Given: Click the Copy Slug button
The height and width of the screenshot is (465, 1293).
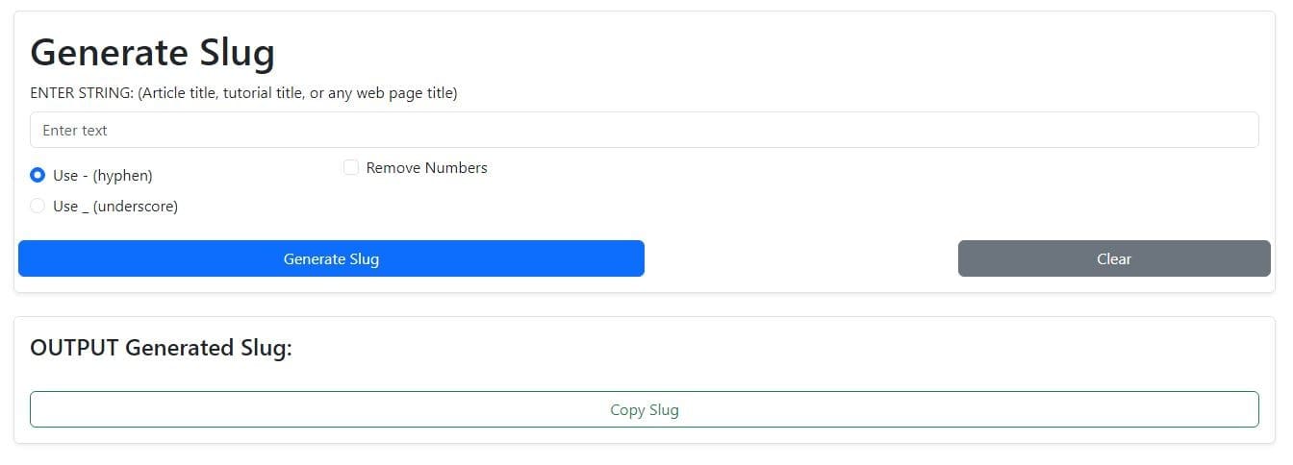Looking at the screenshot, I should 644,409.
